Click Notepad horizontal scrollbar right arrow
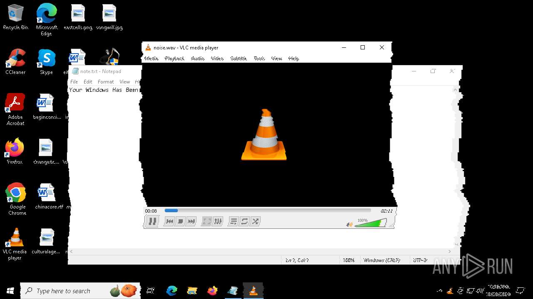Viewport: 533px width, 299px height. (x=450, y=251)
